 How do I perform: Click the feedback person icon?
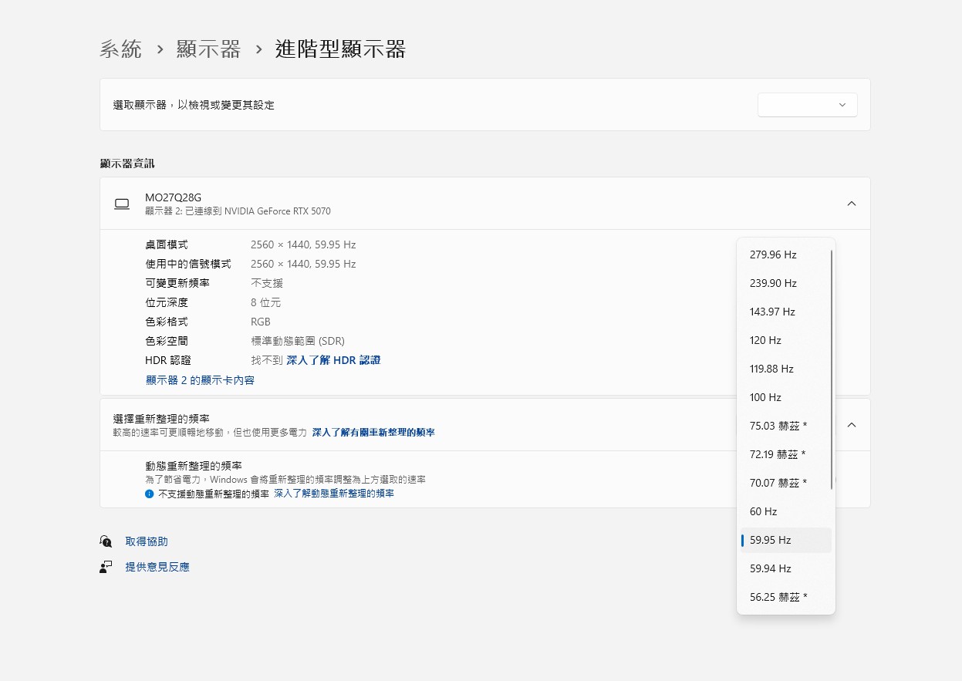[106, 567]
